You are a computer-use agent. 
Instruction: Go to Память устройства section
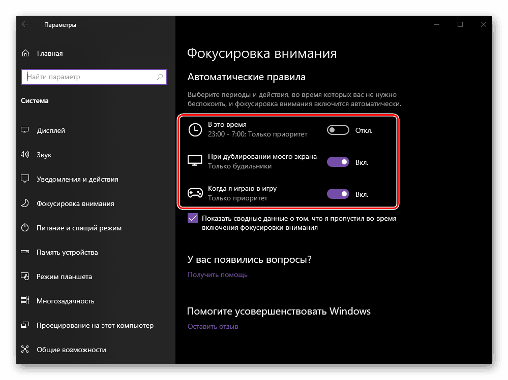click(67, 252)
